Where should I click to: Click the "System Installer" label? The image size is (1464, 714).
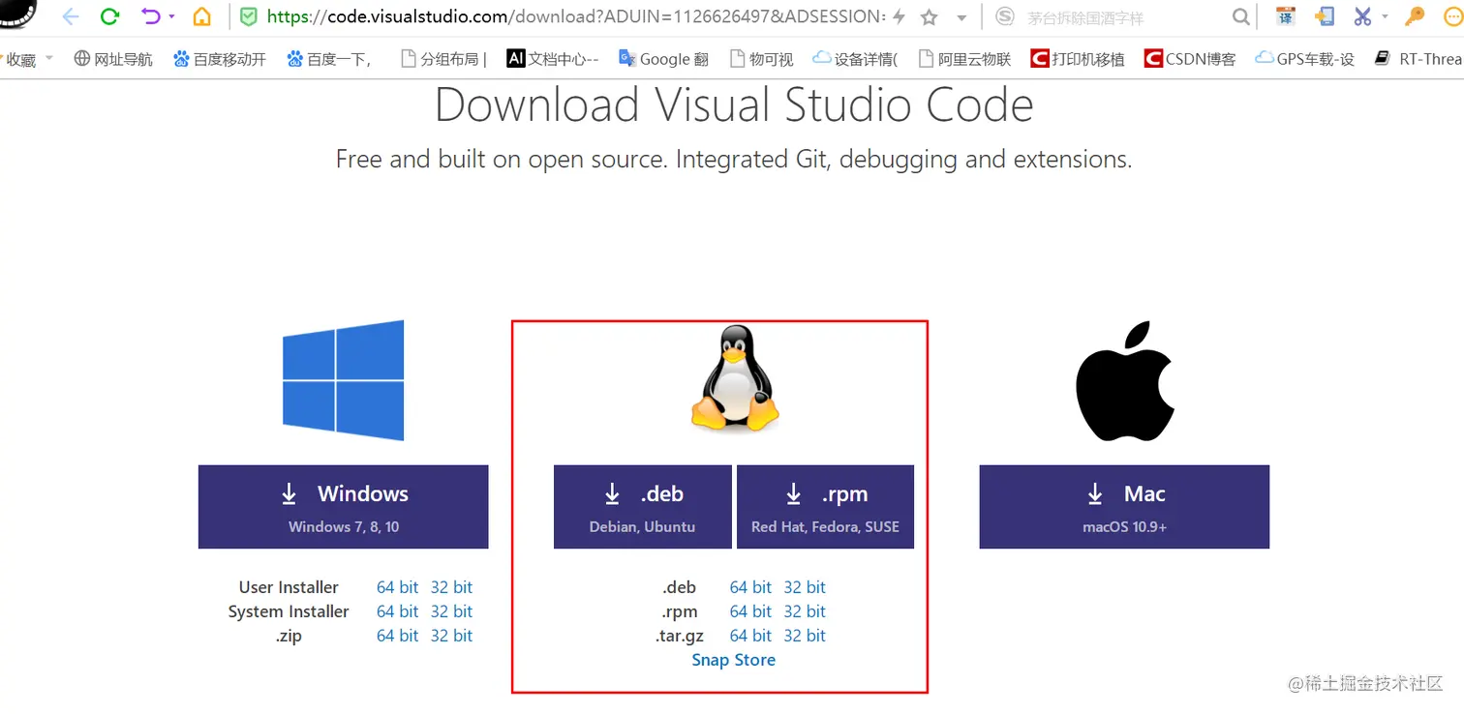point(289,611)
